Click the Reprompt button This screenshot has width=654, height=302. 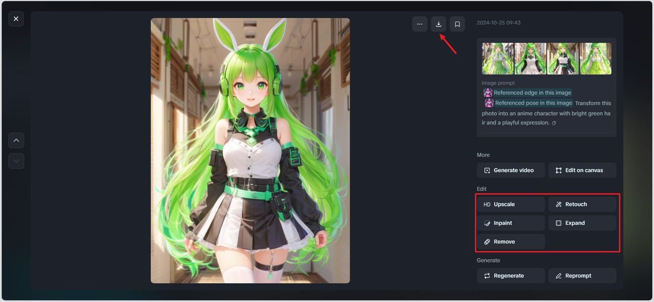pos(582,275)
